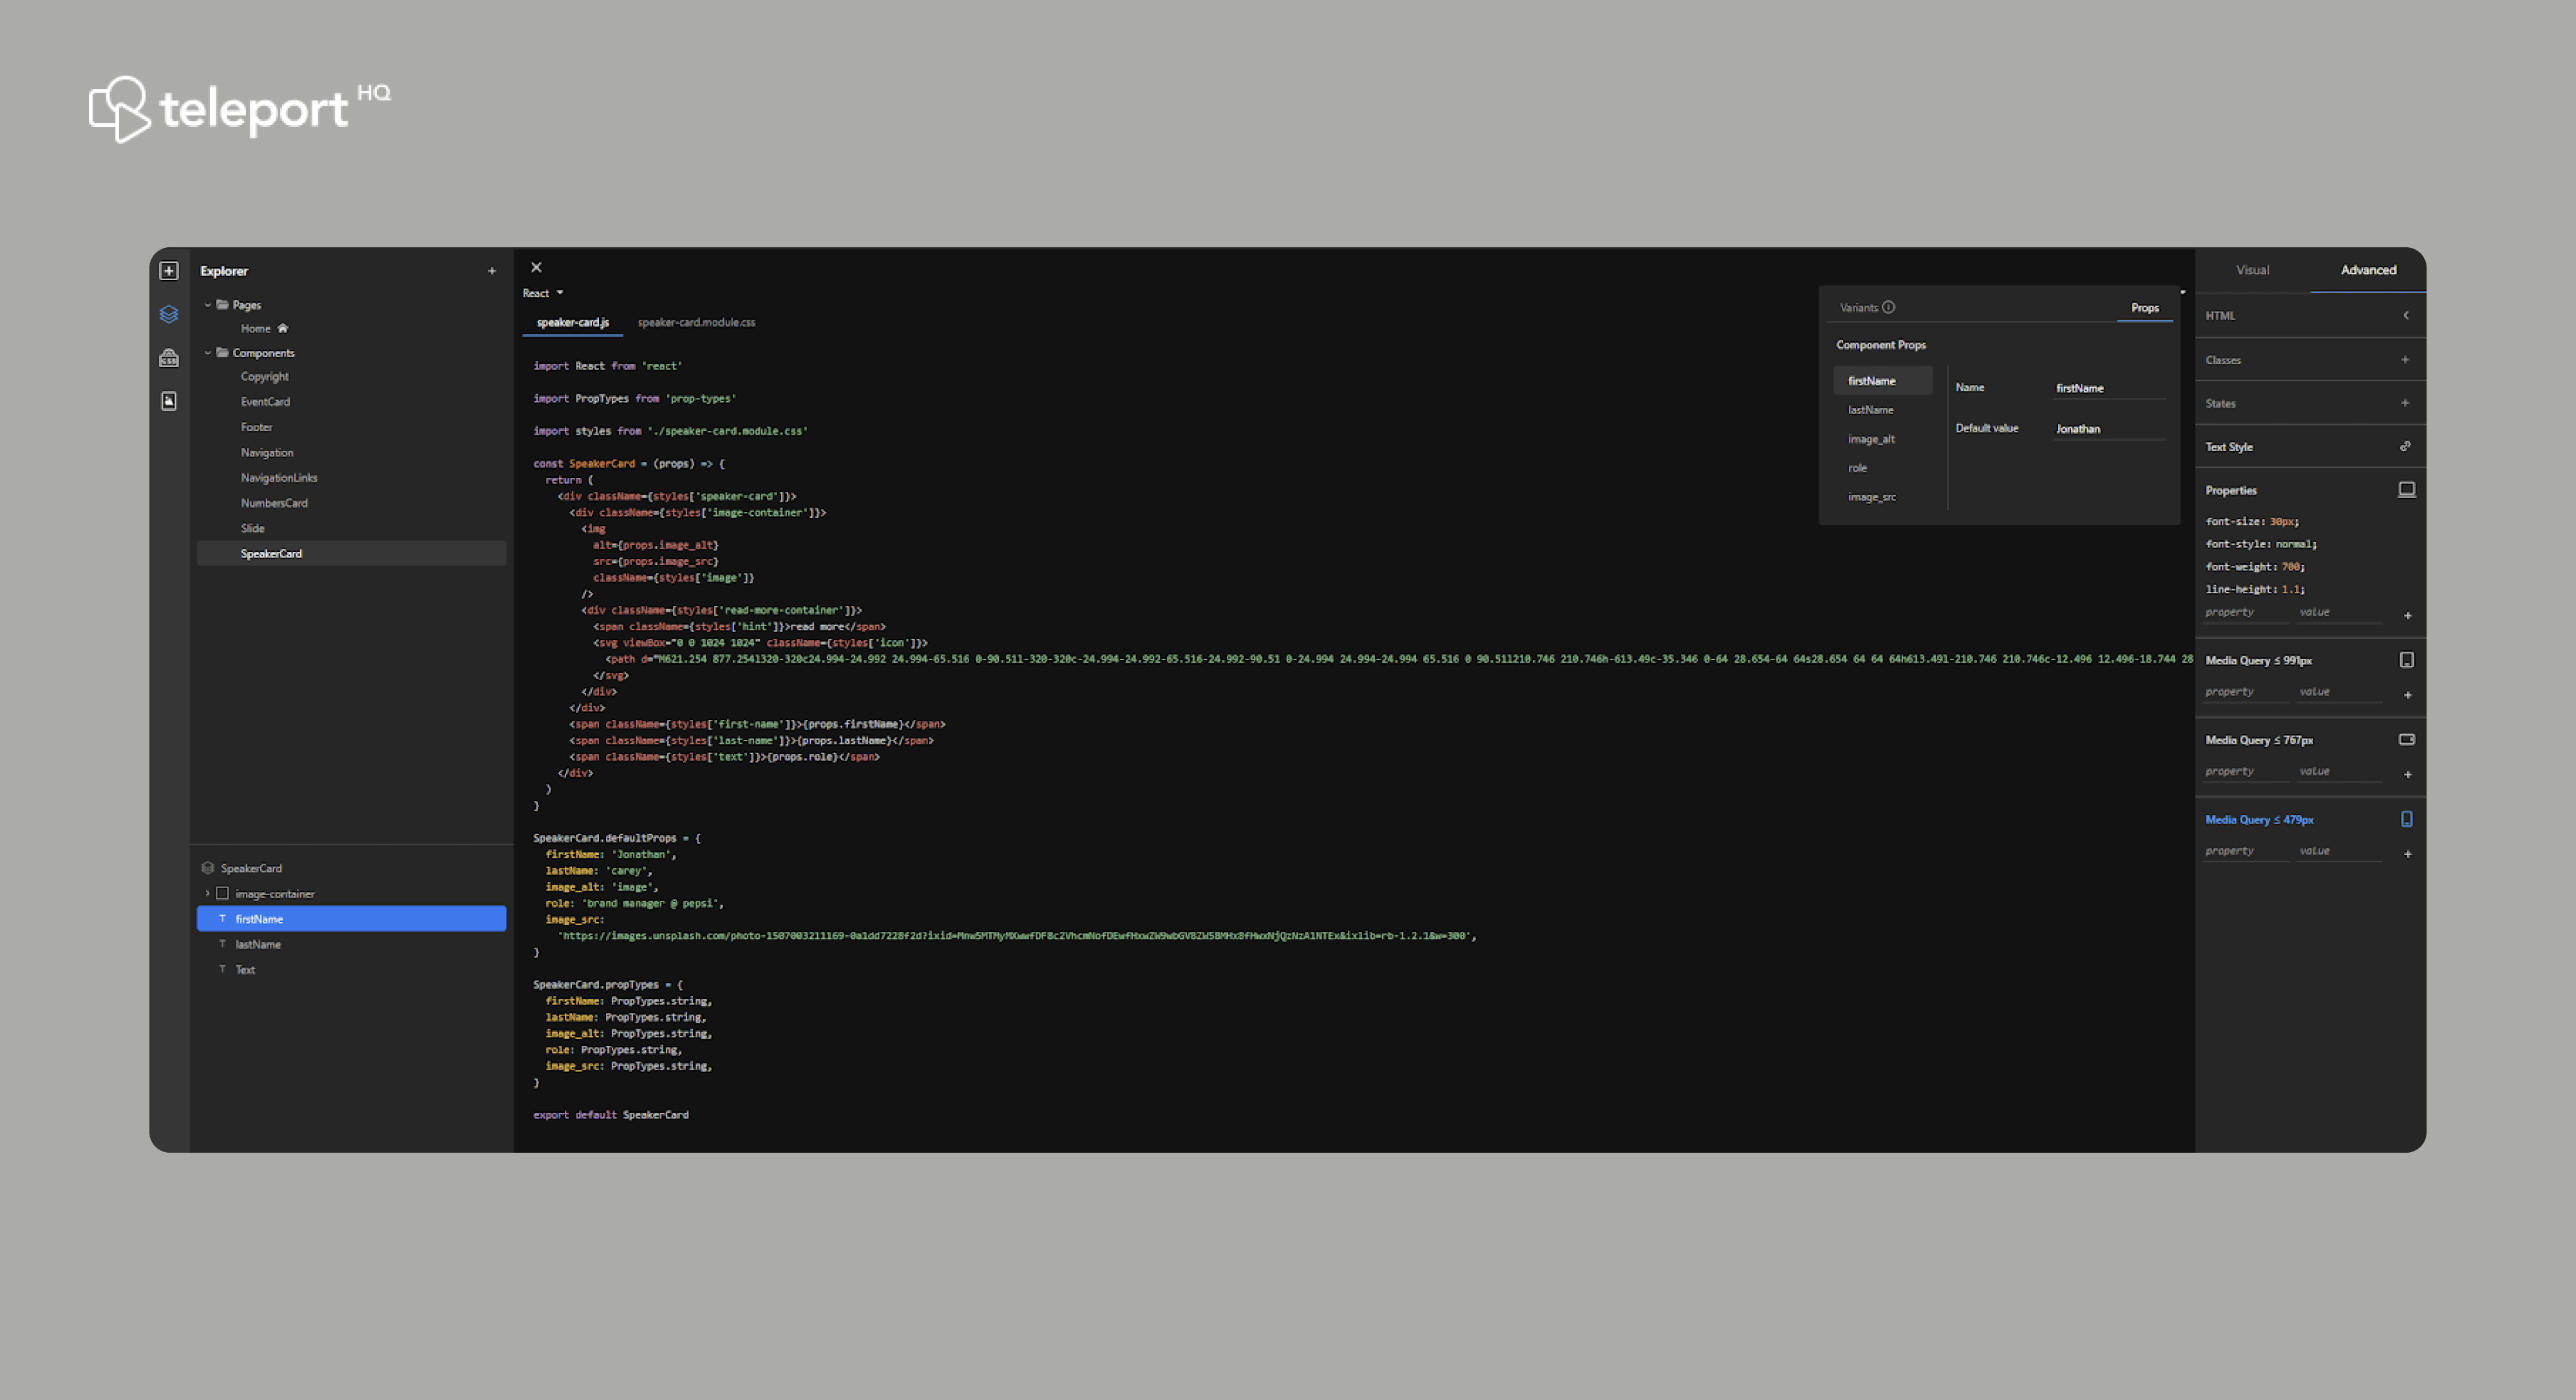This screenshot has width=2576, height=1400.
Task: Expand the image-container tree node
Action: click(208, 893)
